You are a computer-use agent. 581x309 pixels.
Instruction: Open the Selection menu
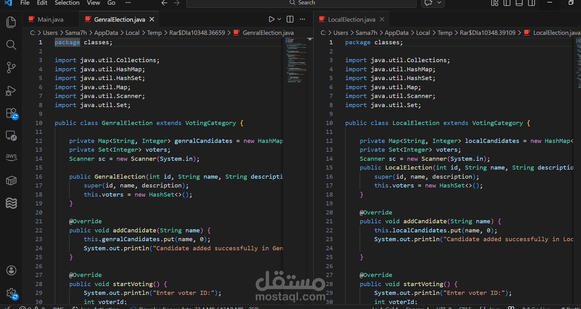click(x=67, y=3)
